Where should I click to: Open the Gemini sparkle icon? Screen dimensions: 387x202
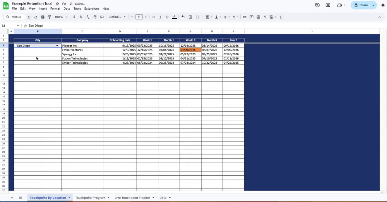383,5
